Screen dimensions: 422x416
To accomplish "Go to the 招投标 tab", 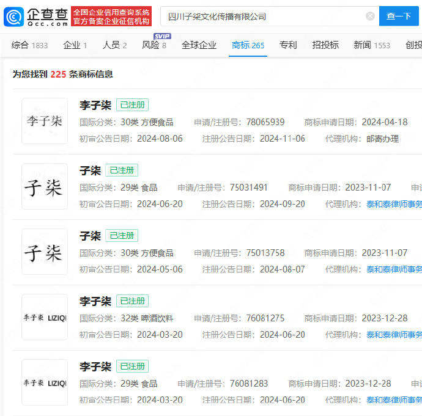I will tap(325, 45).
